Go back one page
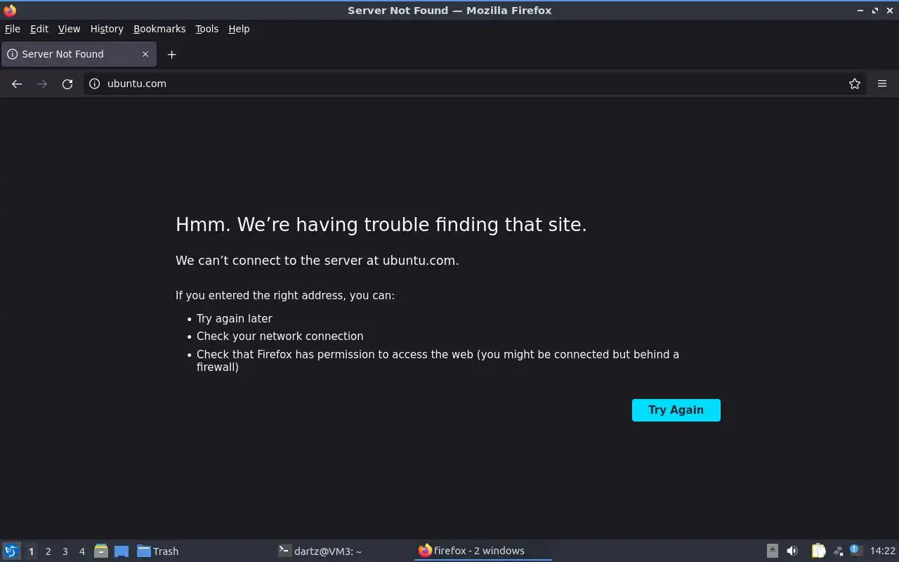The image size is (899, 562). coord(17,84)
